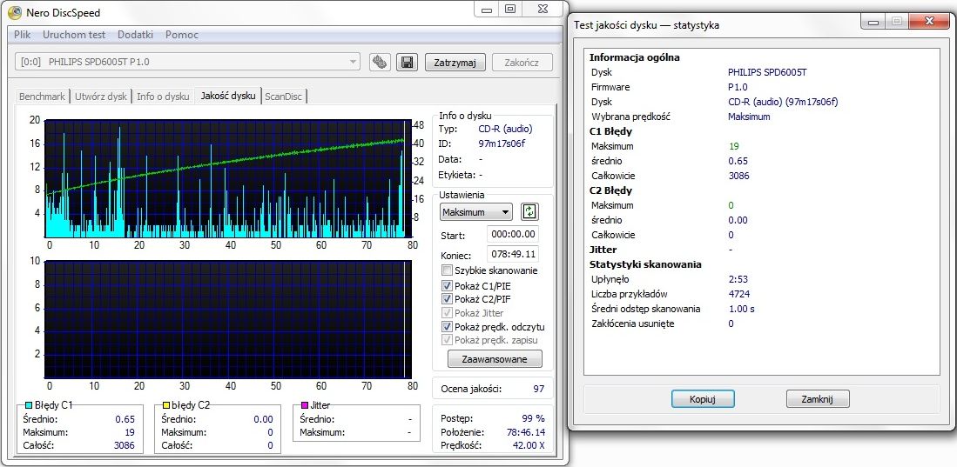Image resolution: width=957 pixels, height=467 pixels.
Task: Click Kopiuj in the statistics window
Action: click(703, 399)
